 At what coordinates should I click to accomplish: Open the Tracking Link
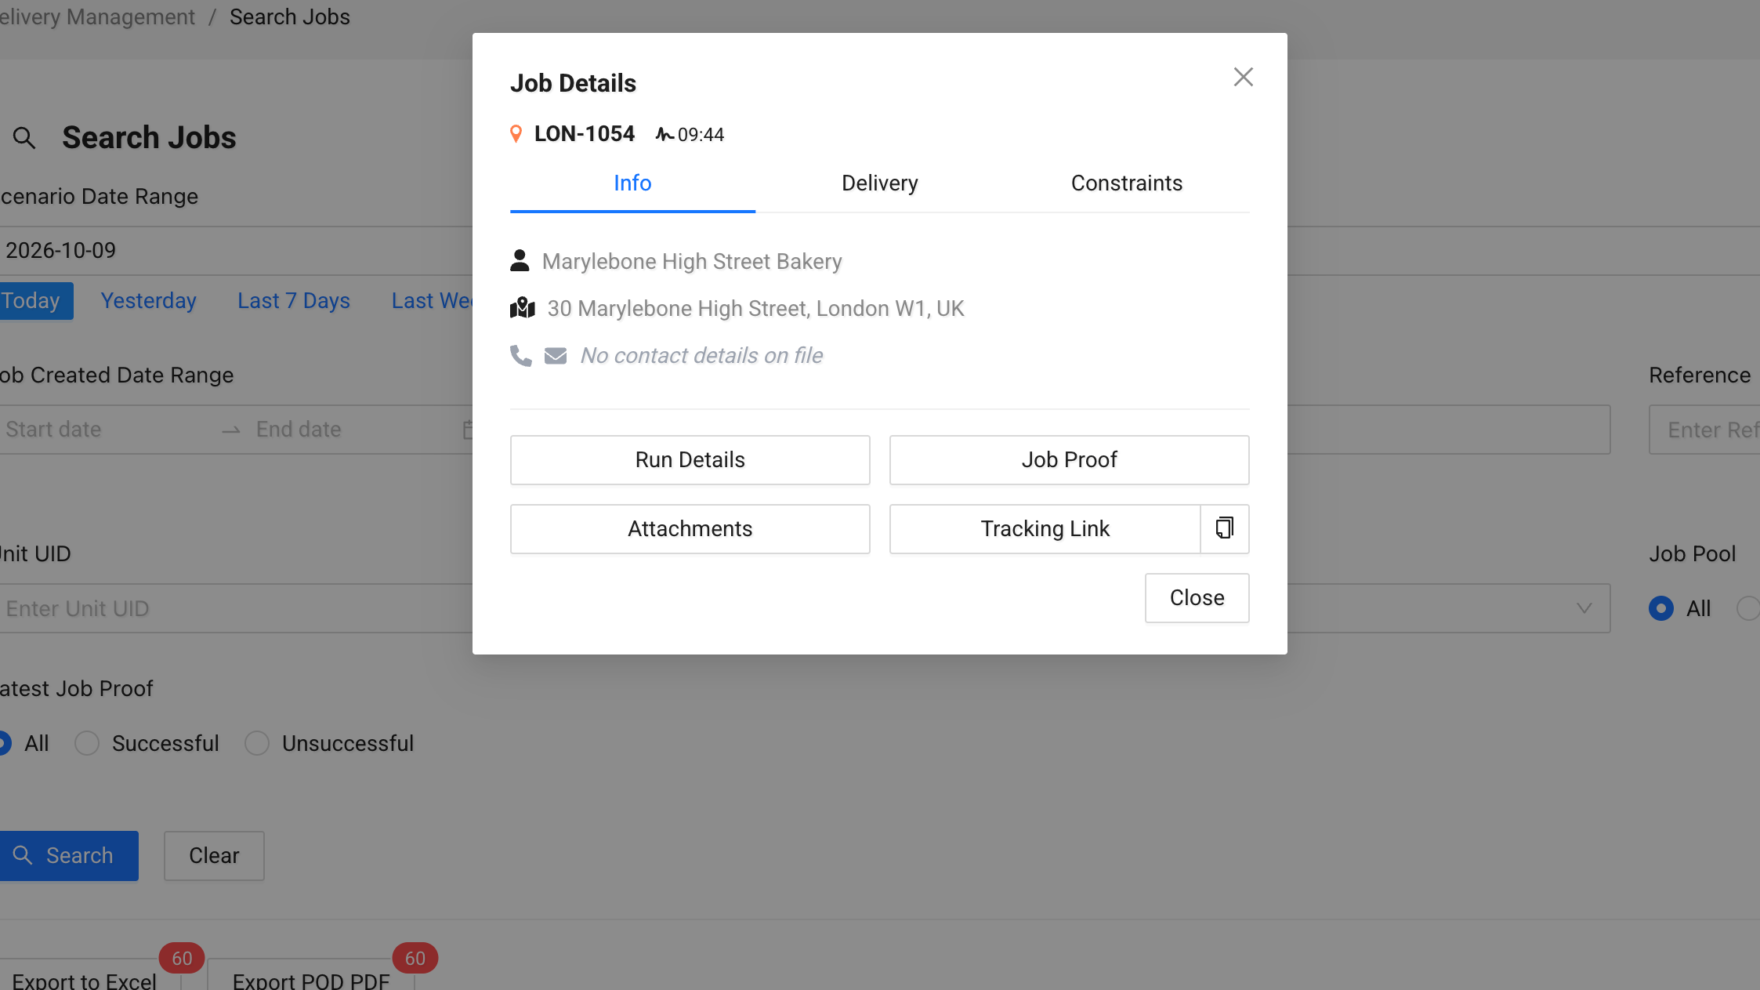click(1045, 529)
